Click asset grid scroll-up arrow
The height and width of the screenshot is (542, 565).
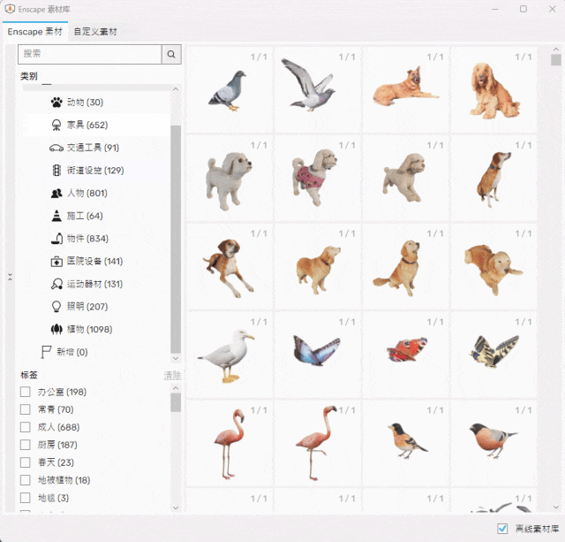point(555,50)
